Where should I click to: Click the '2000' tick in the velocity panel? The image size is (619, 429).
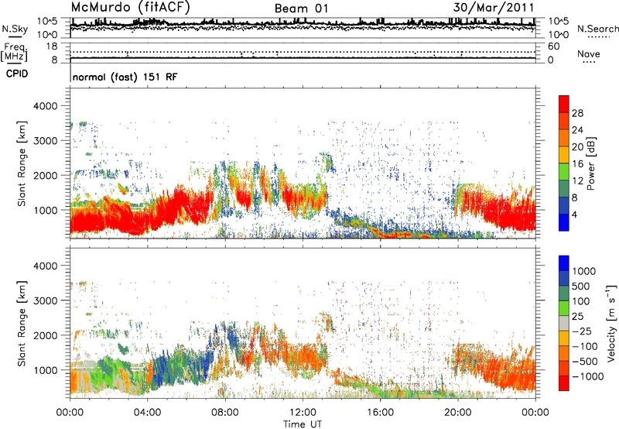click(45, 335)
